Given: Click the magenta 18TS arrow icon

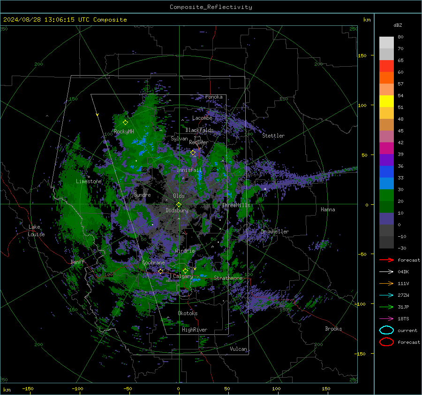Looking at the screenshot, I should [x=386, y=319].
